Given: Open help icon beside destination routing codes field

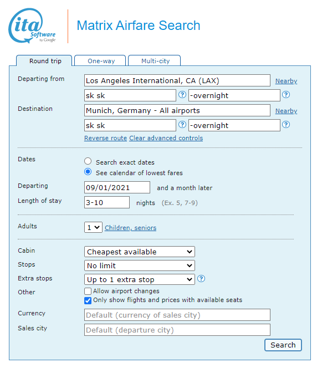Looking at the screenshot, I should [x=182, y=125].
